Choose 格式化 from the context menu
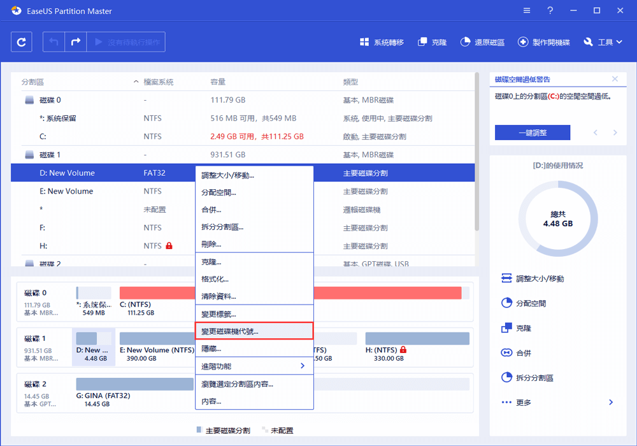The image size is (637, 446). (x=254, y=279)
